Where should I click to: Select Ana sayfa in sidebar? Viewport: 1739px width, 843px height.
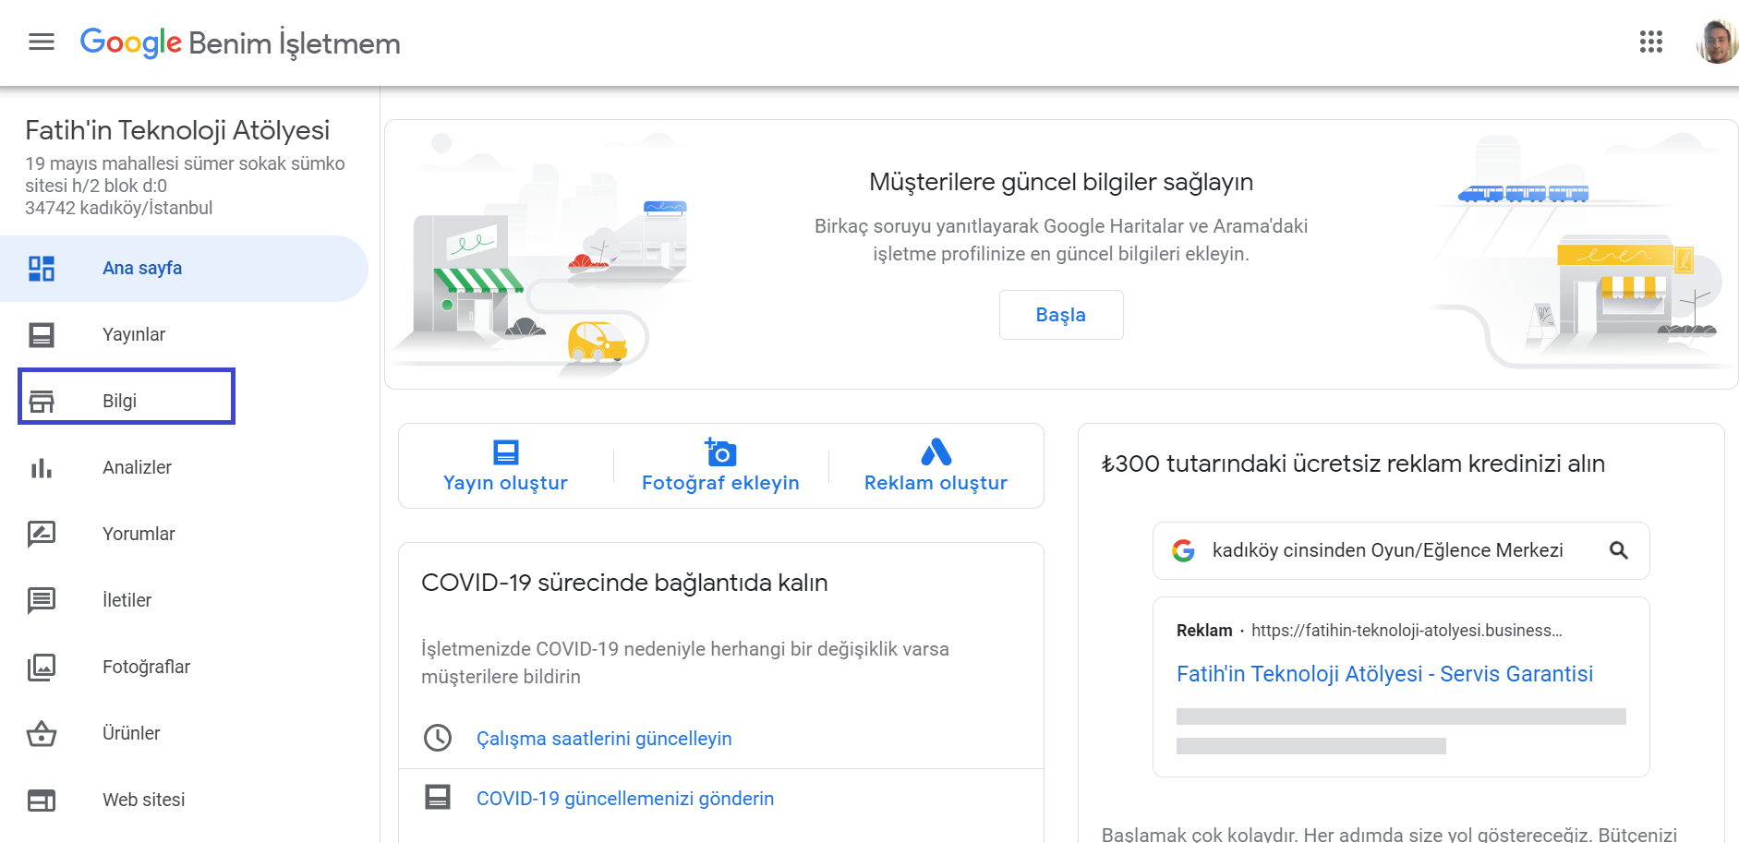pyautogui.click(x=142, y=269)
